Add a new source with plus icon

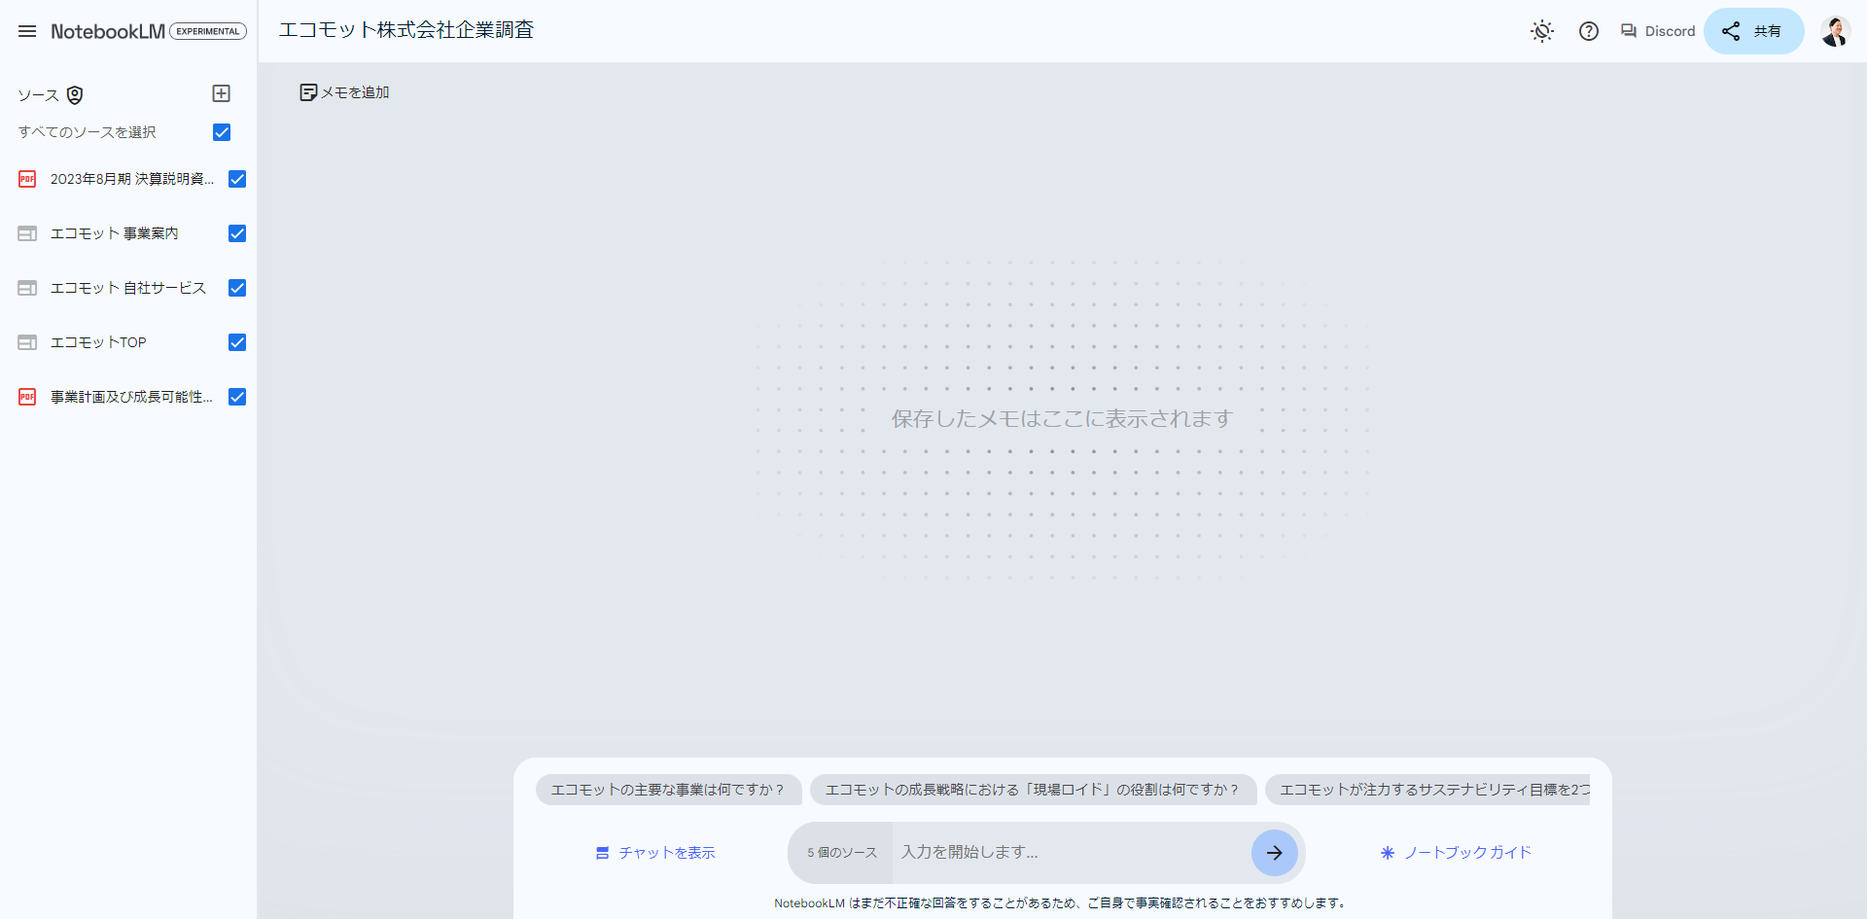[221, 93]
